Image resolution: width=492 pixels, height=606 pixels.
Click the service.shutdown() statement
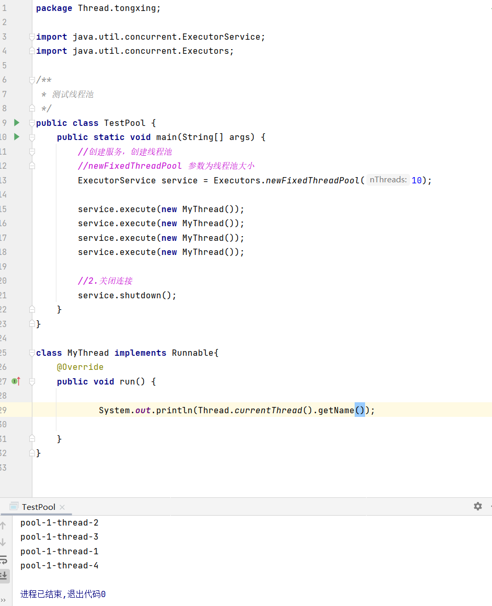pos(127,295)
